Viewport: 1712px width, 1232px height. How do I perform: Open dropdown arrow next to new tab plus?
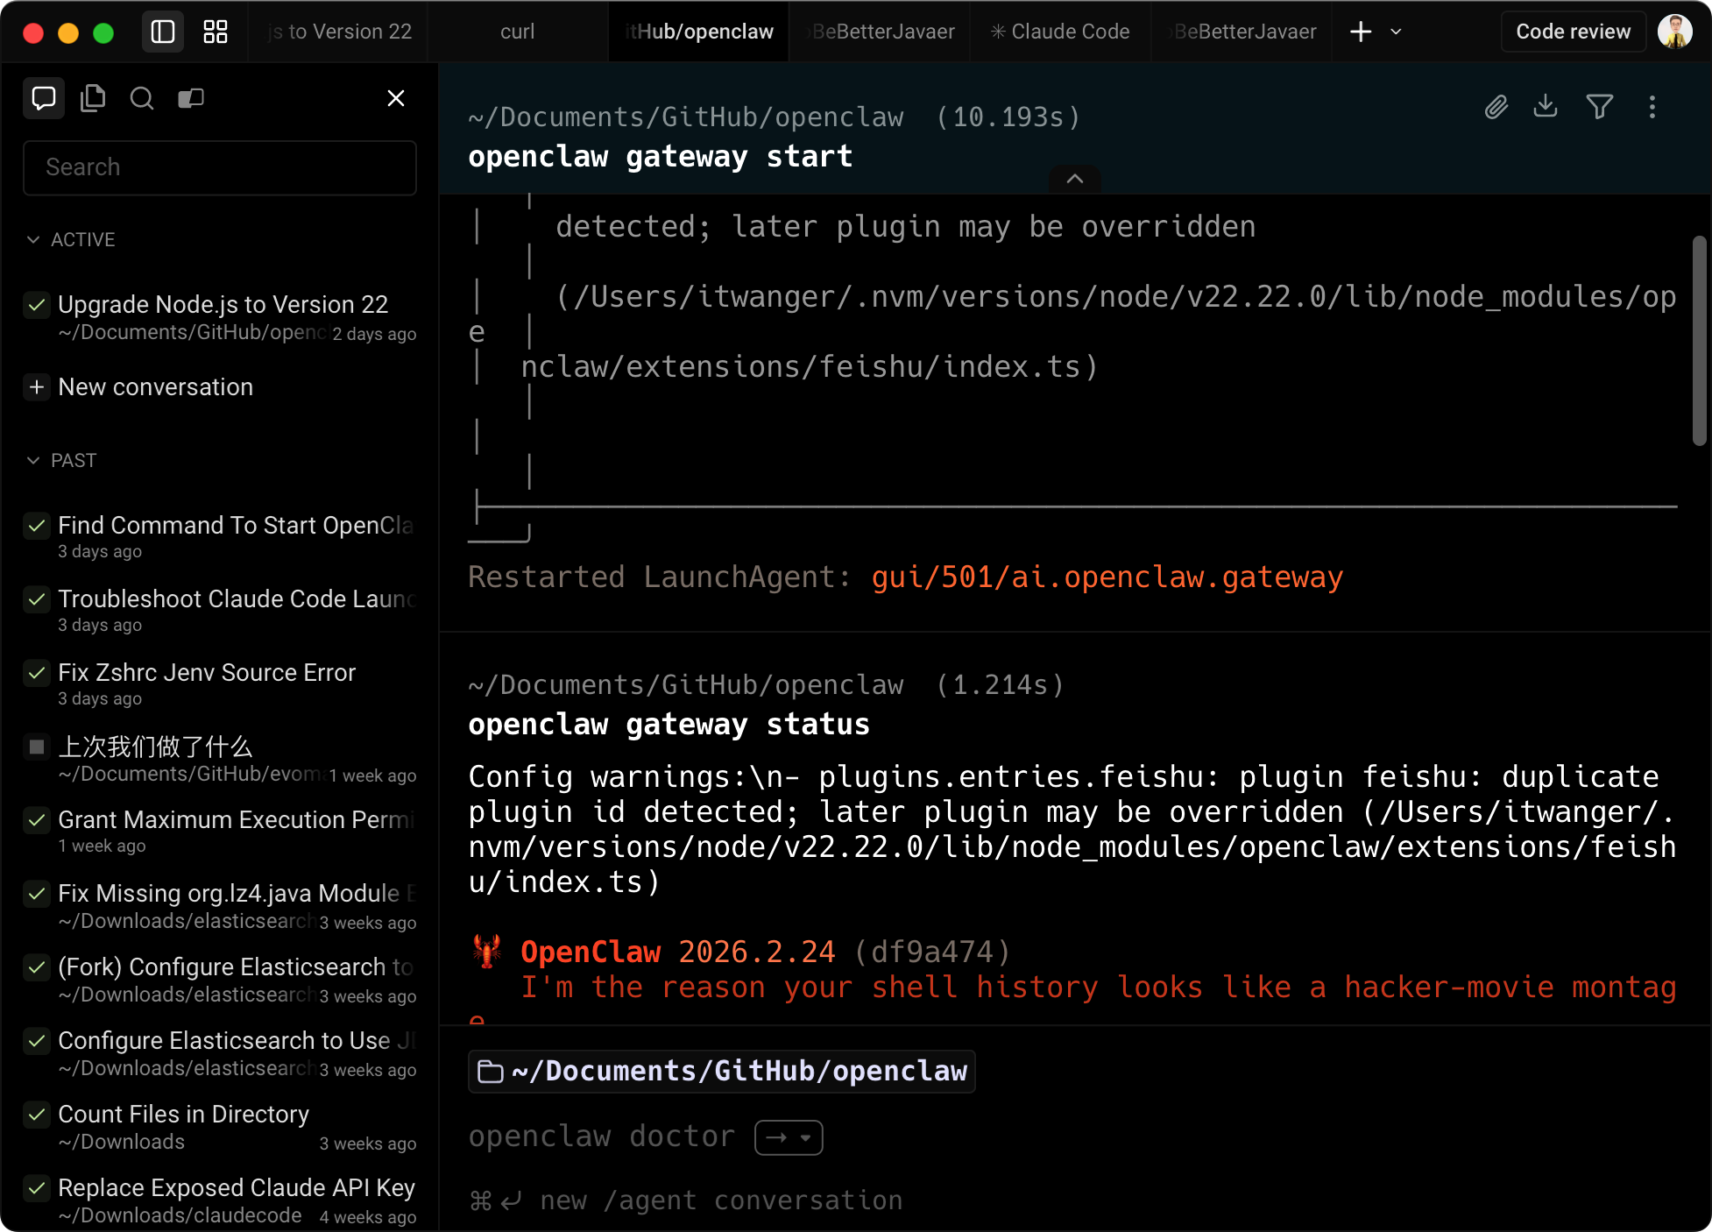(1397, 32)
